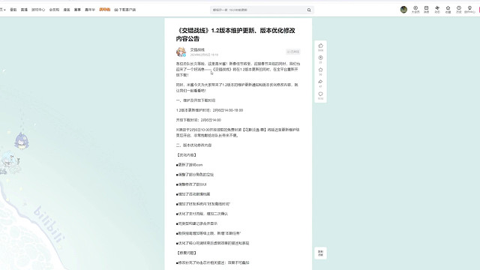Open comments via the speech bubble icon
This screenshot has height=270, width=480.
coord(320,94)
